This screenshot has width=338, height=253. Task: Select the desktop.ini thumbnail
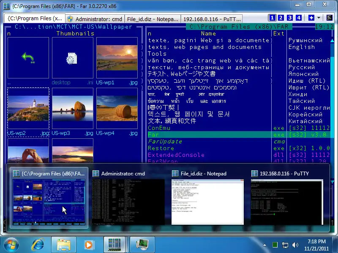(73, 58)
